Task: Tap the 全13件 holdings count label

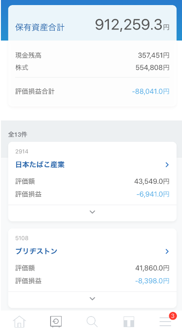Action: tap(17, 135)
